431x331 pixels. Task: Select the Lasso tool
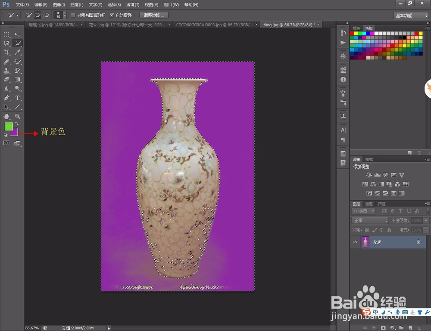tap(6, 43)
